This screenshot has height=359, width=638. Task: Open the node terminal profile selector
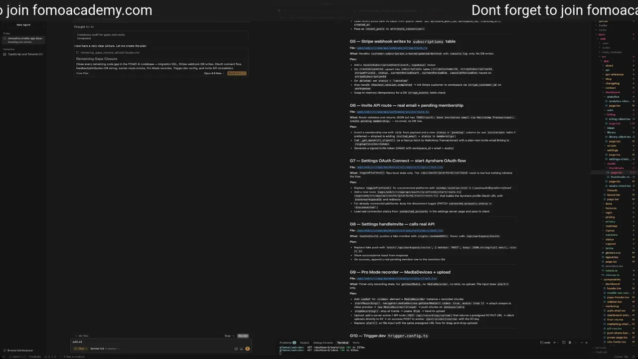(x=546, y=343)
